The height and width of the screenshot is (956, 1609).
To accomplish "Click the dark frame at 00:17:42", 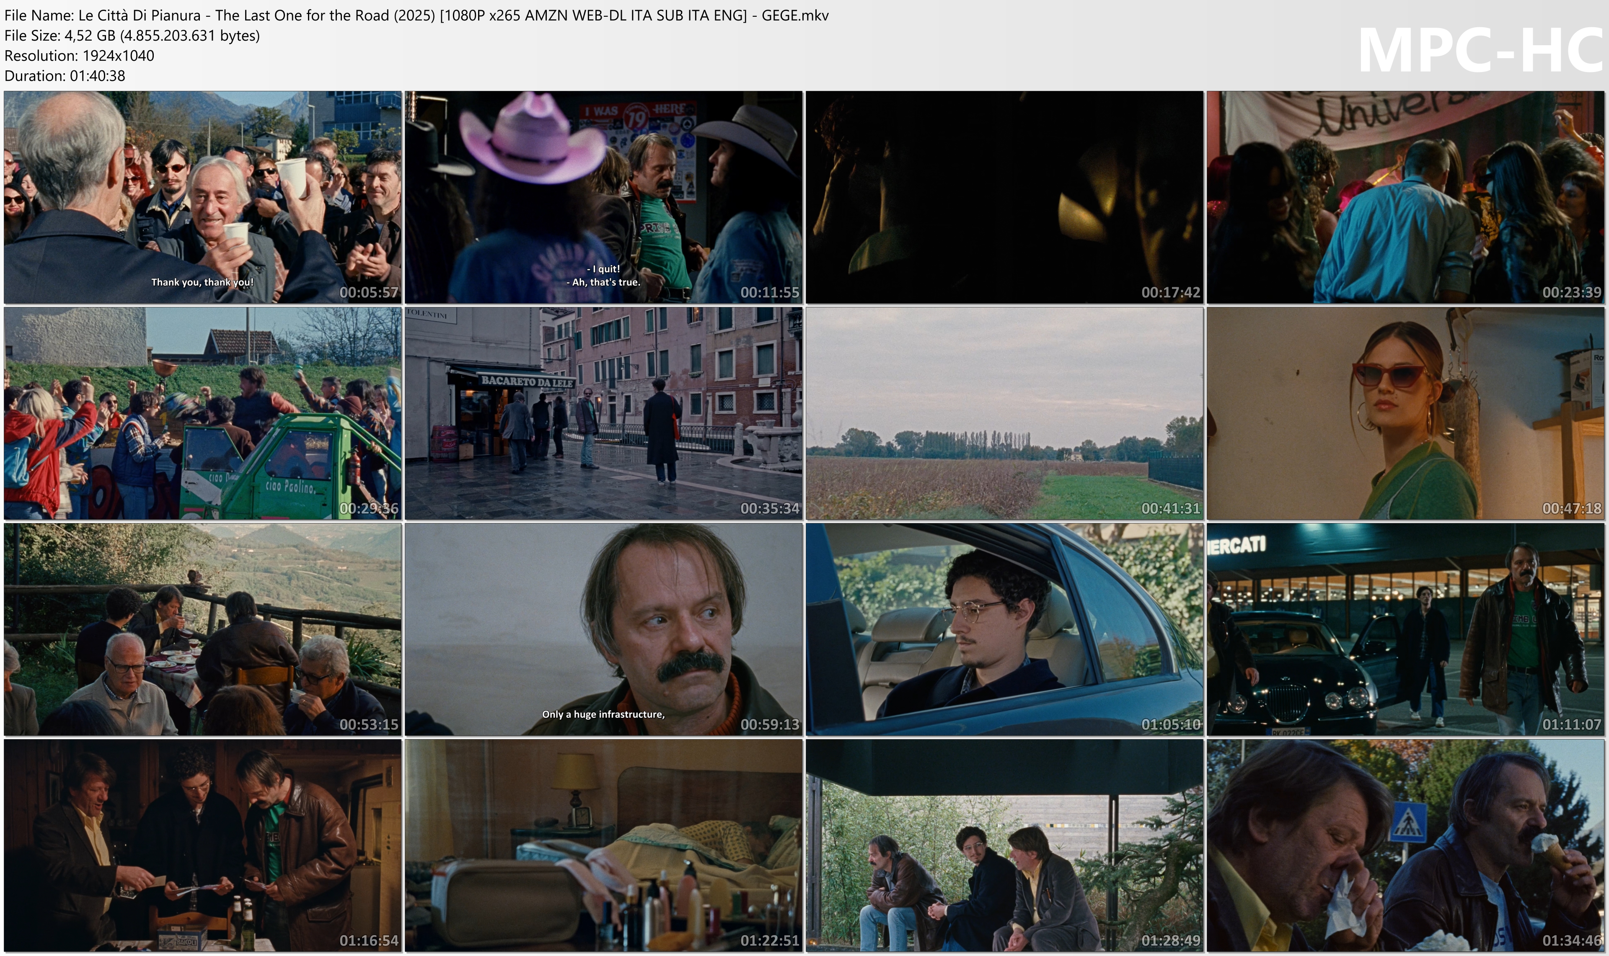I will (x=1004, y=196).
